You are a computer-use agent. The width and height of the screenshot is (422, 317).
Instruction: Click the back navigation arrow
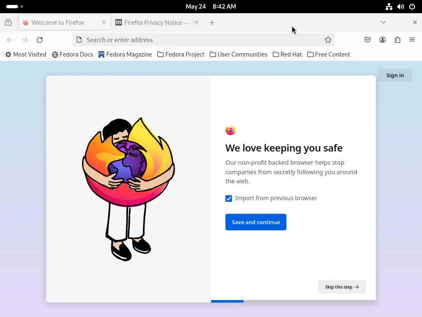pos(10,40)
